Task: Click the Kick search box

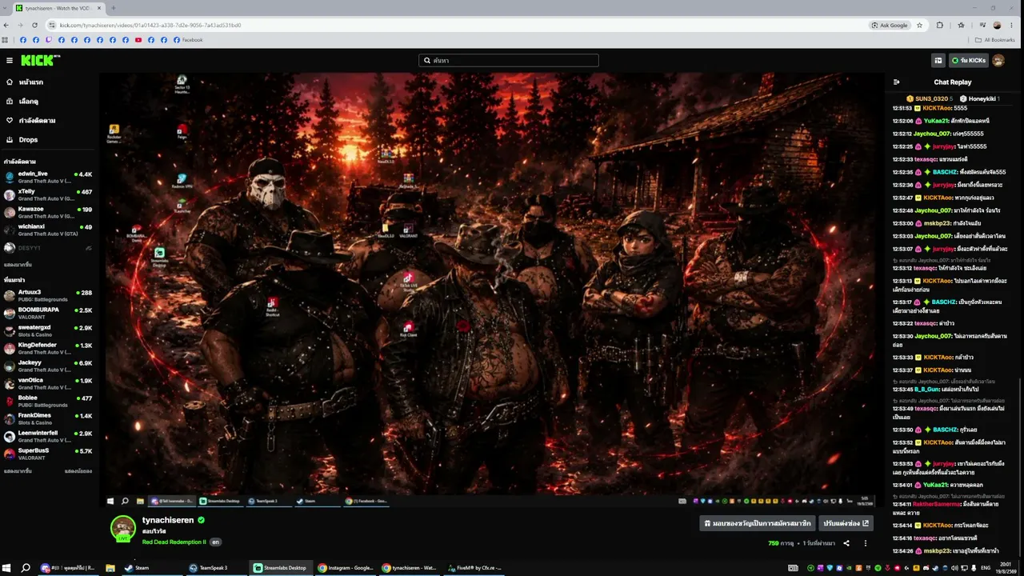Action: [x=509, y=60]
